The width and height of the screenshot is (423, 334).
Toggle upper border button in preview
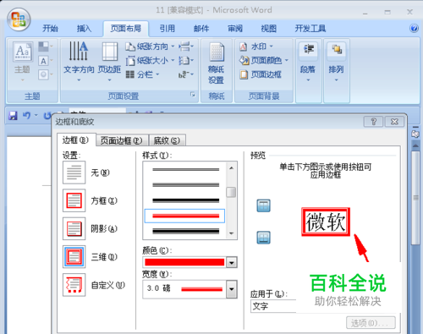click(x=263, y=205)
